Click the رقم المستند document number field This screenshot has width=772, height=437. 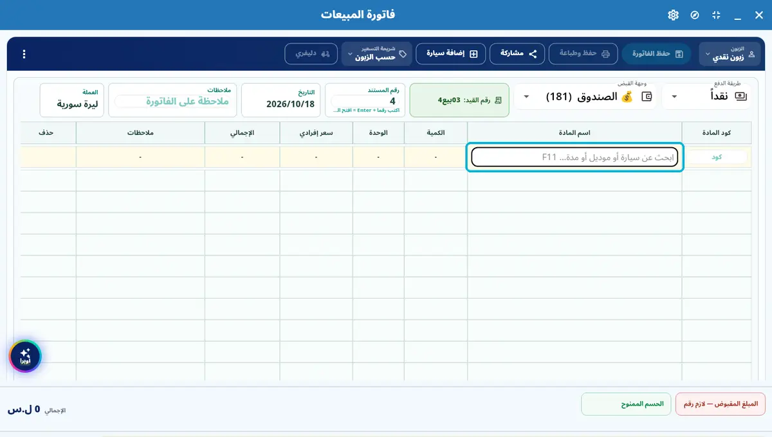[x=365, y=100]
